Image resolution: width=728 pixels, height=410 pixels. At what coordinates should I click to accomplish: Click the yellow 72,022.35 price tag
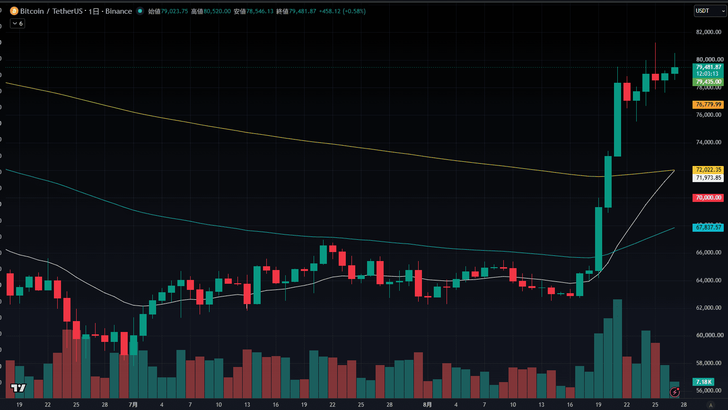click(708, 170)
